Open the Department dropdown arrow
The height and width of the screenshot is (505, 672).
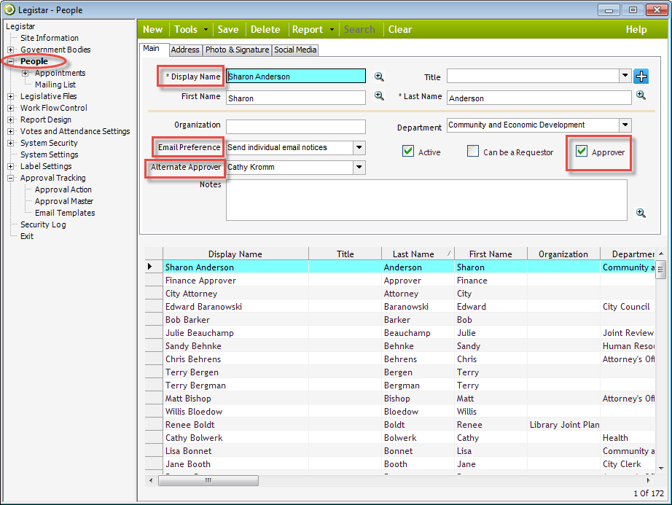[x=625, y=125]
